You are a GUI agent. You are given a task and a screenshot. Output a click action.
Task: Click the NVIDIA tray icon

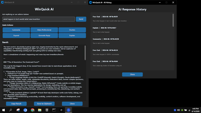click(x=182, y=110)
